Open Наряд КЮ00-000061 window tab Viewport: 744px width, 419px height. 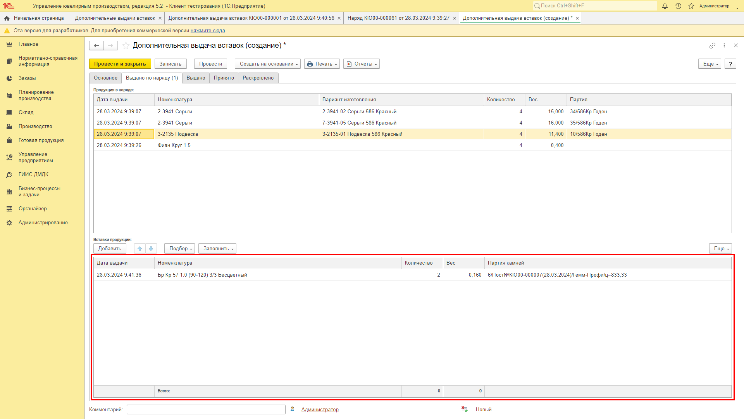tap(398, 18)
